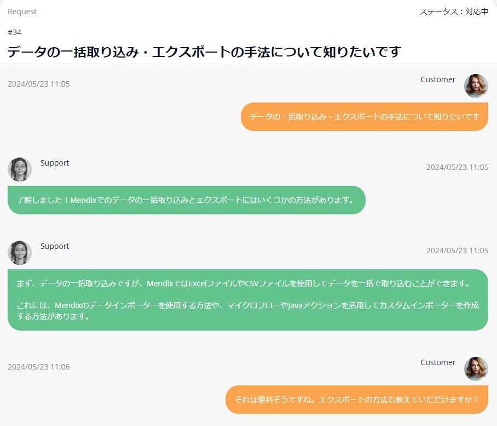This screenshot has height=426, width=497.
Task: Click the Support name above the まず、データの reply
Action: tap(55, 246)
